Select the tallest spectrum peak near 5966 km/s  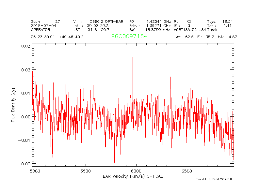point(133,57)
